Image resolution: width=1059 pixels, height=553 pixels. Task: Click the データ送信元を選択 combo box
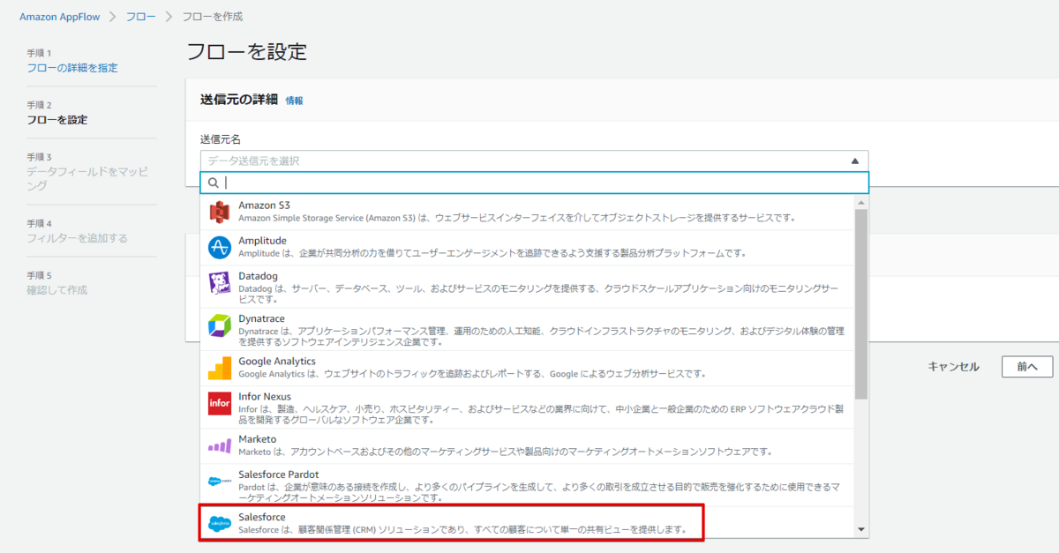coord(534,161)
